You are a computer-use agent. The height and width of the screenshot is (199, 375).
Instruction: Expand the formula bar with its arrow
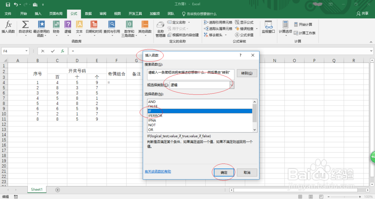[371, 51]
